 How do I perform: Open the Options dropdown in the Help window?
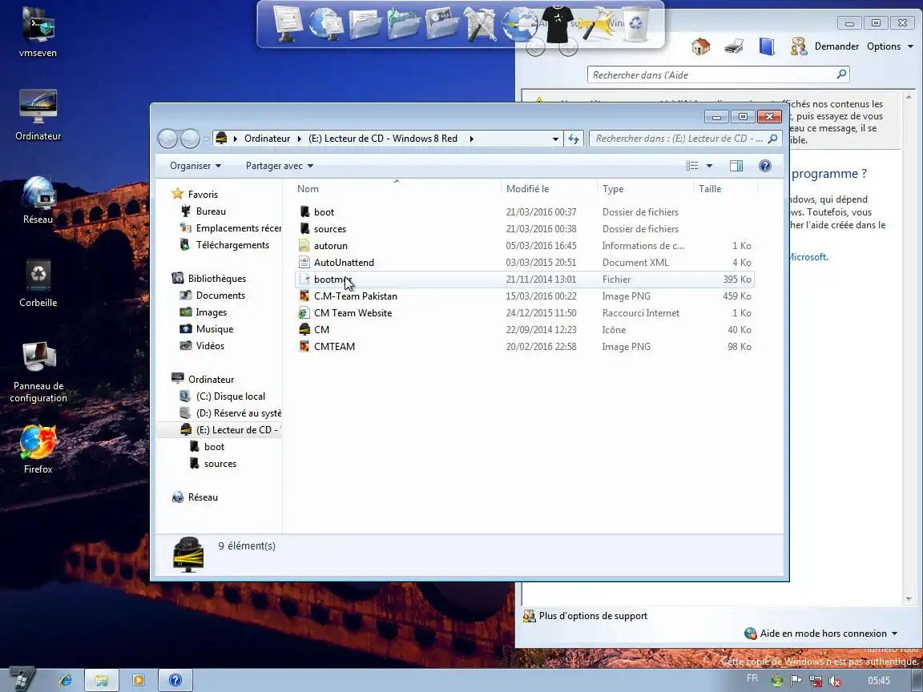(x=890, y=46)
